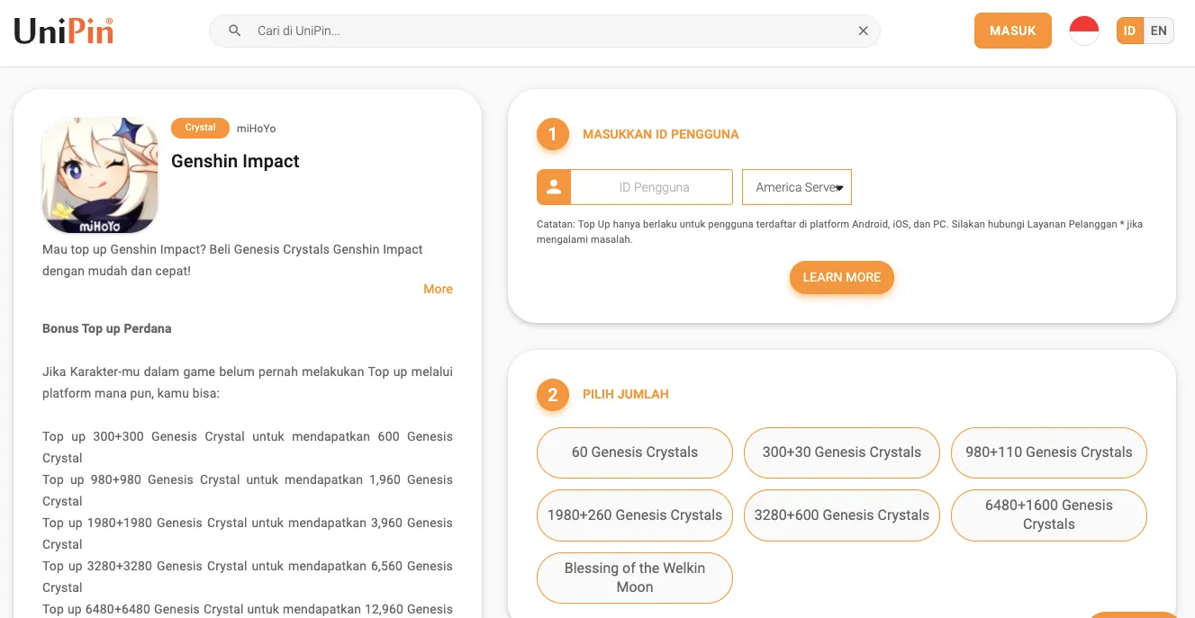Click the search magnifier icon
Image resolution: width=1195 pixels, height=618 pixels.
pos(235,31)
